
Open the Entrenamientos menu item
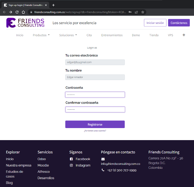tap(112, 35)
